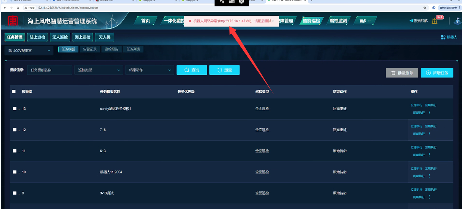
Task: Click the alarm bell icon showing 944
Action: 434,21
